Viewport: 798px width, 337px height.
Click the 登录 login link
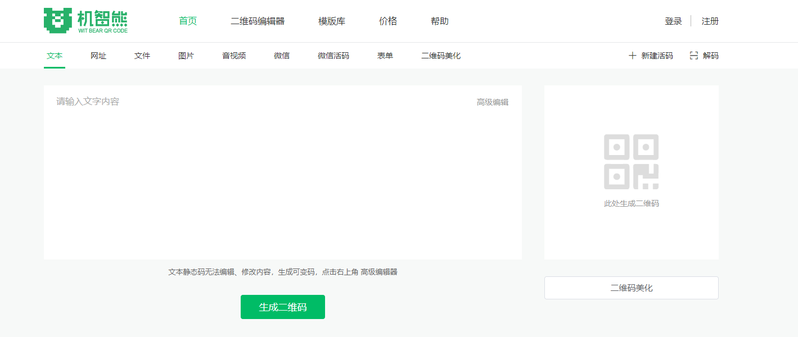tap(673, 20)
